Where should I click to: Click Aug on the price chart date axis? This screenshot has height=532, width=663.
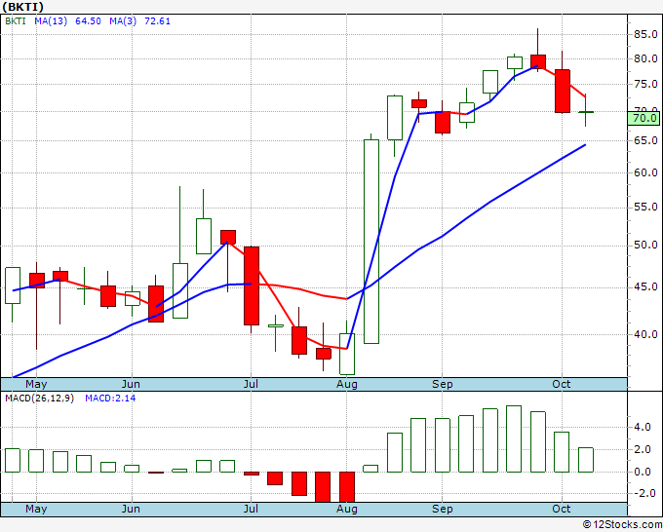pyautogui.click(x=347, y=384)
